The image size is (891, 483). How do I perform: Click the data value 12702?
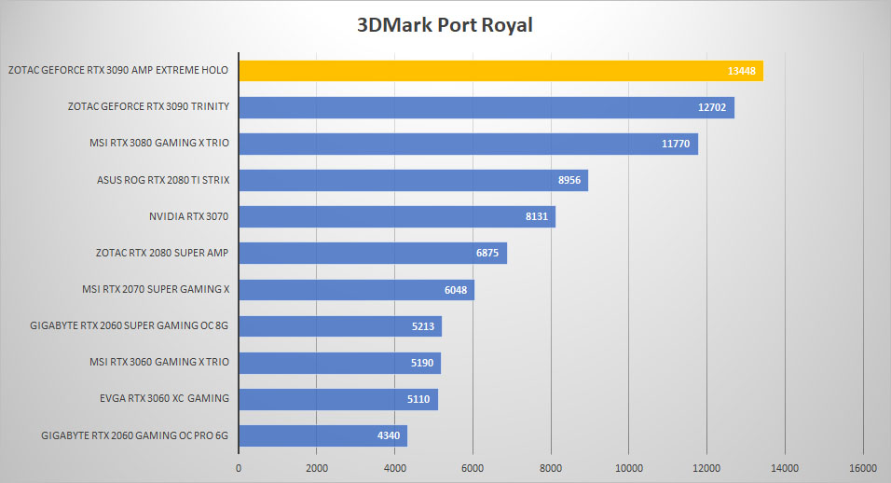pos(712,107)
